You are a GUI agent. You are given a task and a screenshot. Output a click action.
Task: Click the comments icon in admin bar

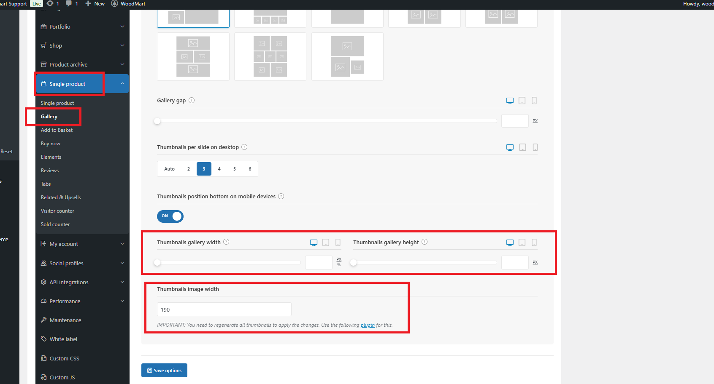point(69,3)
